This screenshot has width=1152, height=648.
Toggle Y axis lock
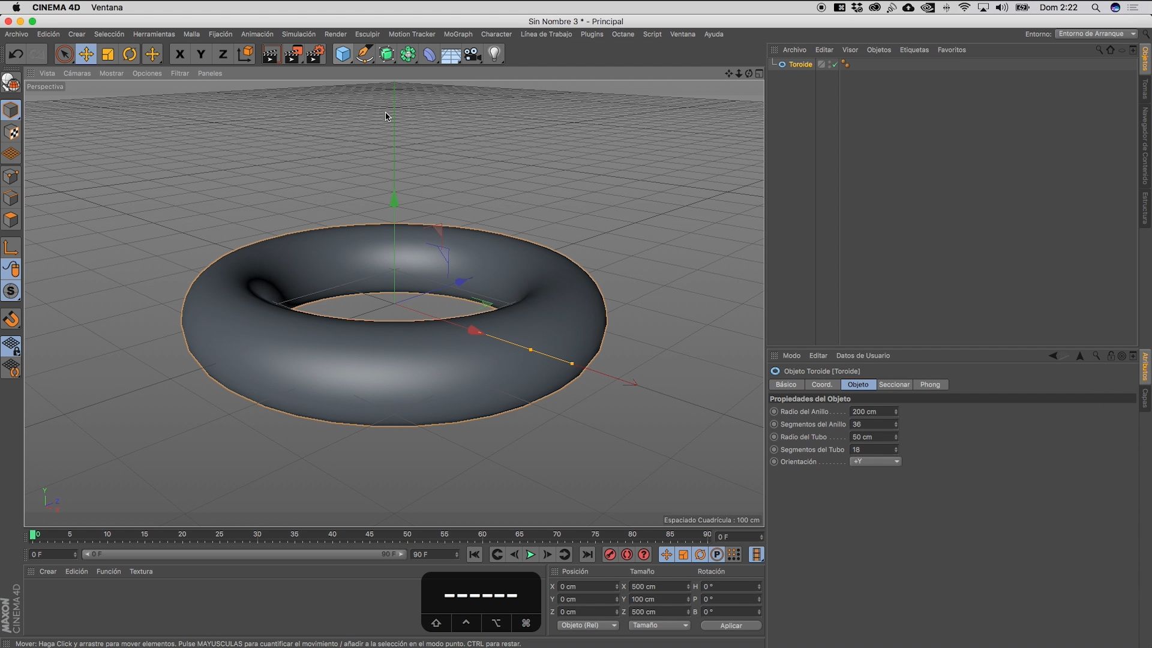point(201,54)
